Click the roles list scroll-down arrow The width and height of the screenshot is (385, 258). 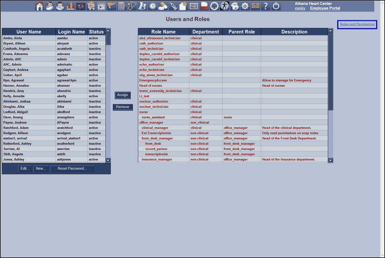point(331,160)
